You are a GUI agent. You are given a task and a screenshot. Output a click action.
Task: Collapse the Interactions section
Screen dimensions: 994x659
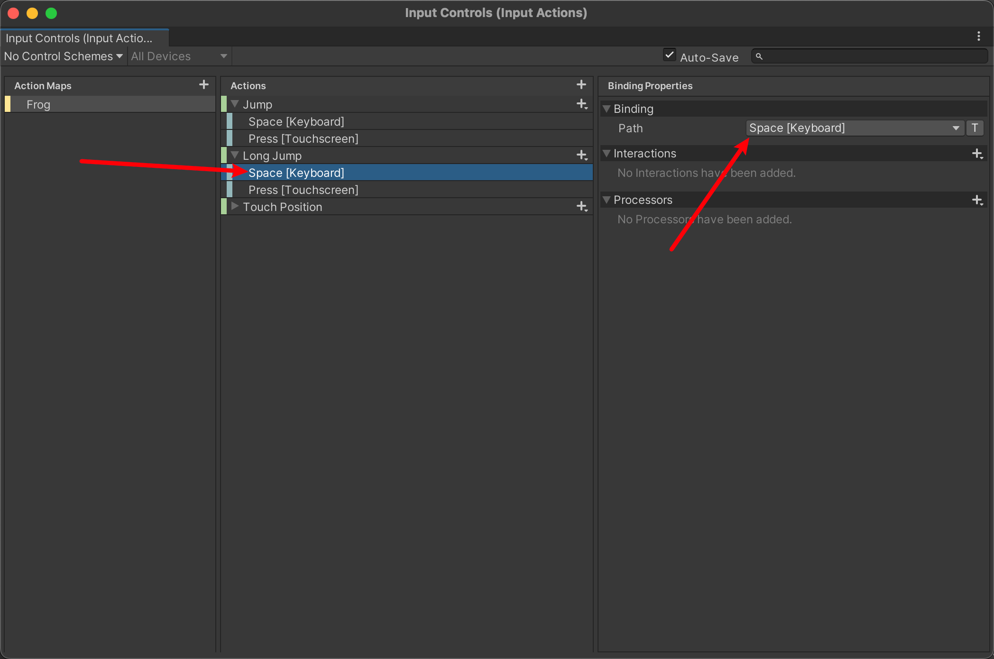(x=606, y=153)
